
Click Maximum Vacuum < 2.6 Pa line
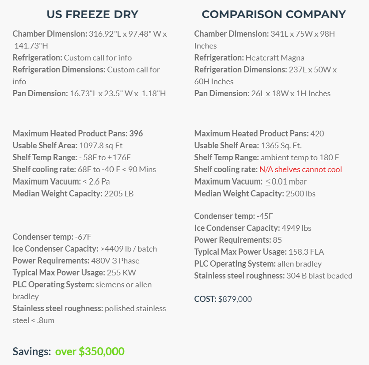(x=61, y=181)
